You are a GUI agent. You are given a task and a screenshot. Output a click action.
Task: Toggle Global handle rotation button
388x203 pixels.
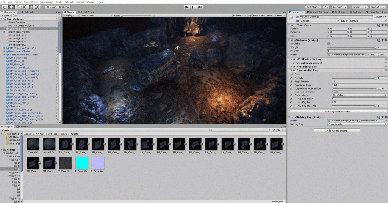[x=64, y=7]
